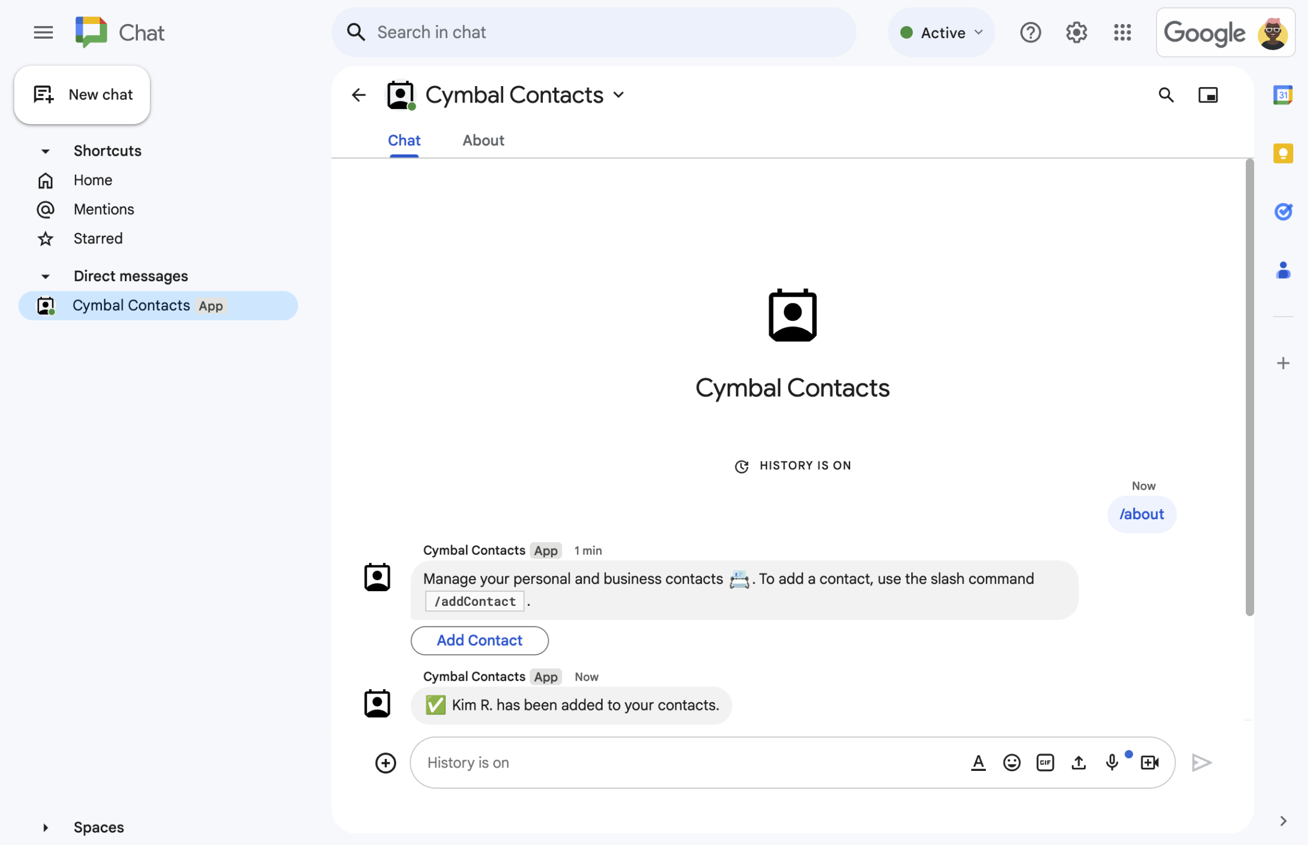This screenshot has width=1308, height=845.
Task: Click the Add Contact button
Action: point(479,640)
